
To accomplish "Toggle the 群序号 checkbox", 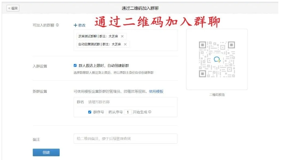I will tap(90, 112).
